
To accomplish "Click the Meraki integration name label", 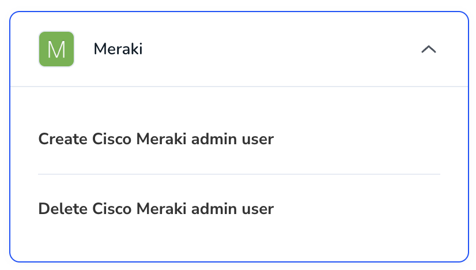I will (x=118, y=49).
